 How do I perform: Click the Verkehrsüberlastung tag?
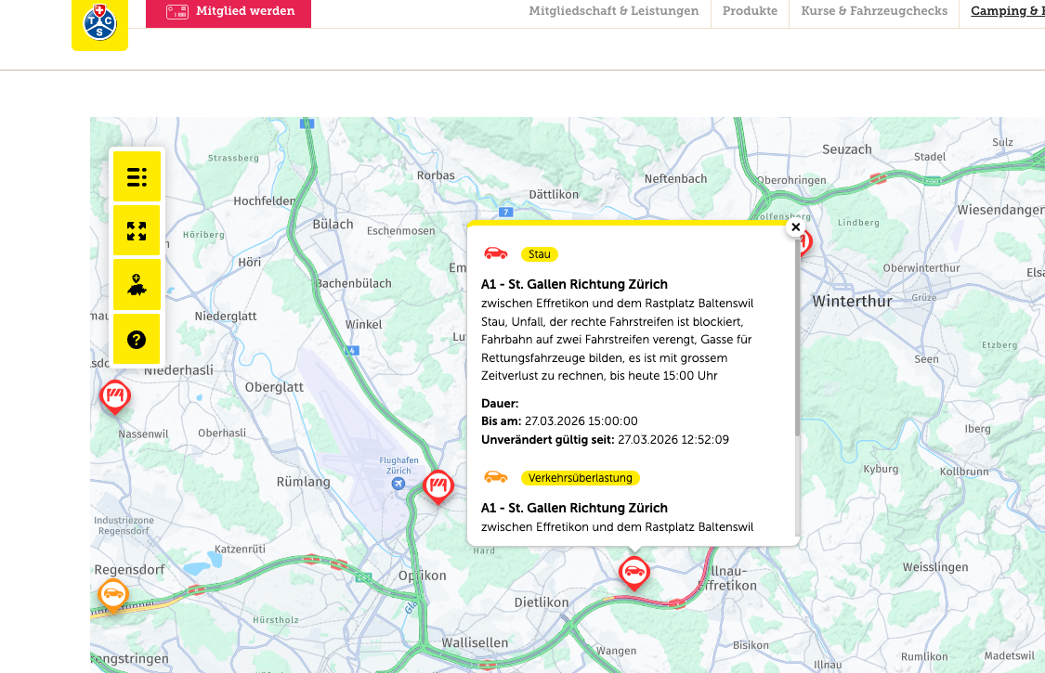click(581, 478)
